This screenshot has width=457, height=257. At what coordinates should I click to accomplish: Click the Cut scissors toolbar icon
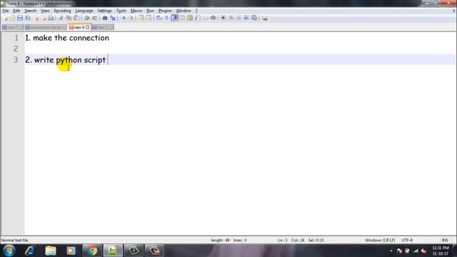(61, 18)
